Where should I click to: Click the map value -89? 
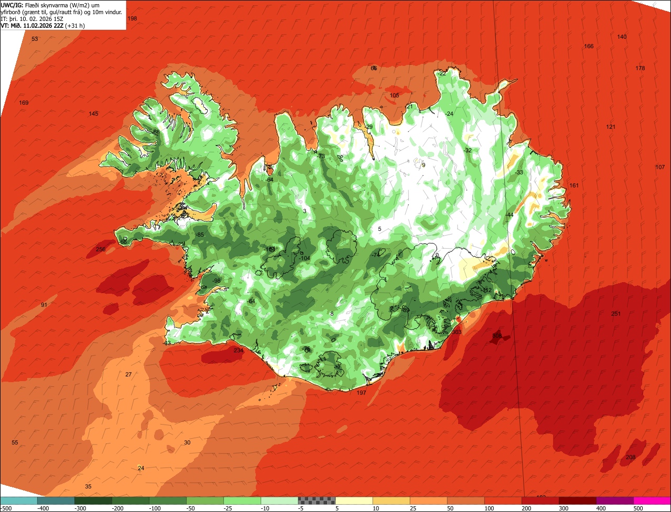(x=405, y=310)
